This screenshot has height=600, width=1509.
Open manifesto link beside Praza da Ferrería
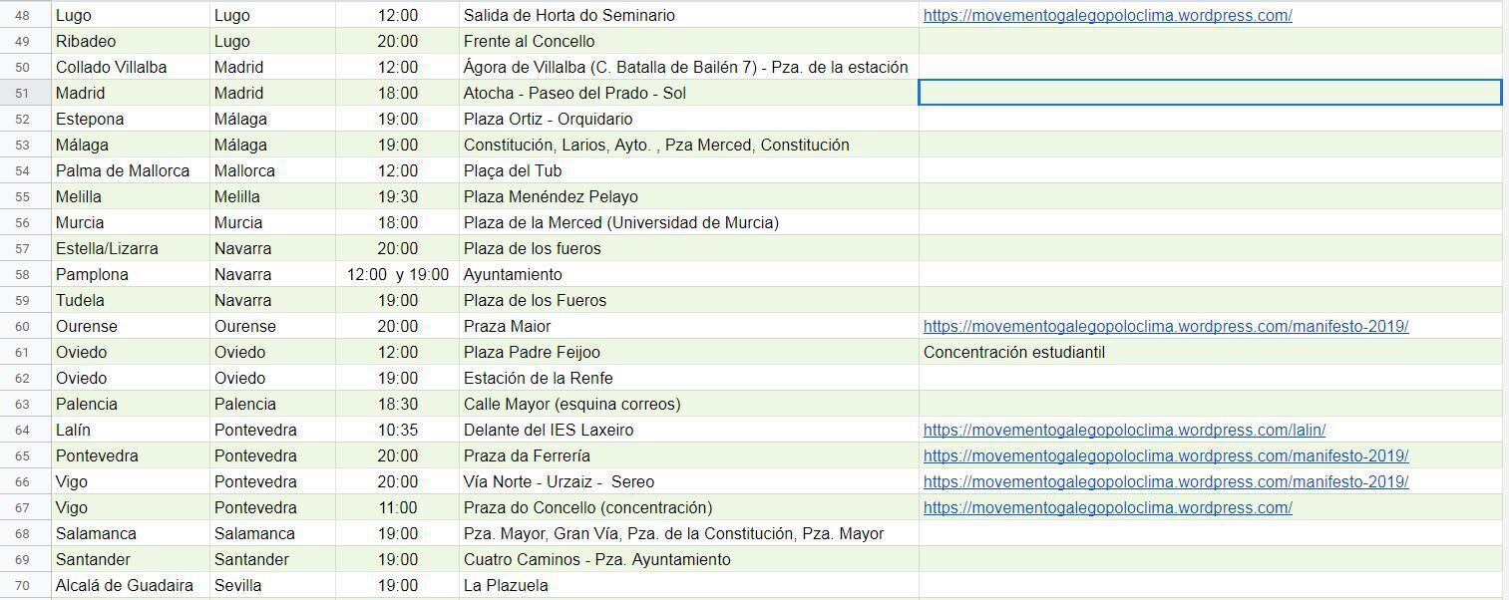coord(1165,456)
